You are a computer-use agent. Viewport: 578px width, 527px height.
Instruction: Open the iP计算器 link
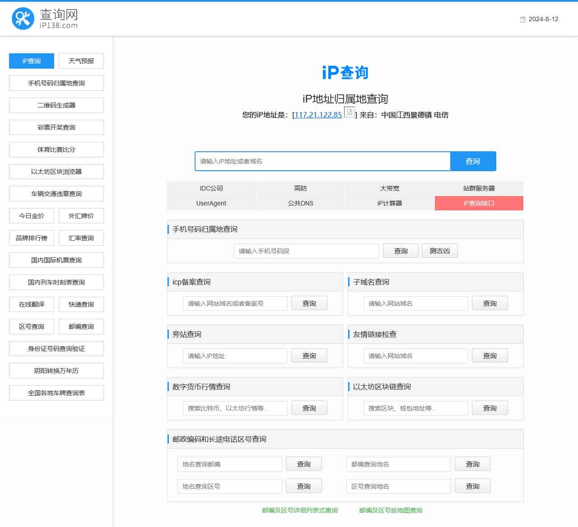pos(390,203)
